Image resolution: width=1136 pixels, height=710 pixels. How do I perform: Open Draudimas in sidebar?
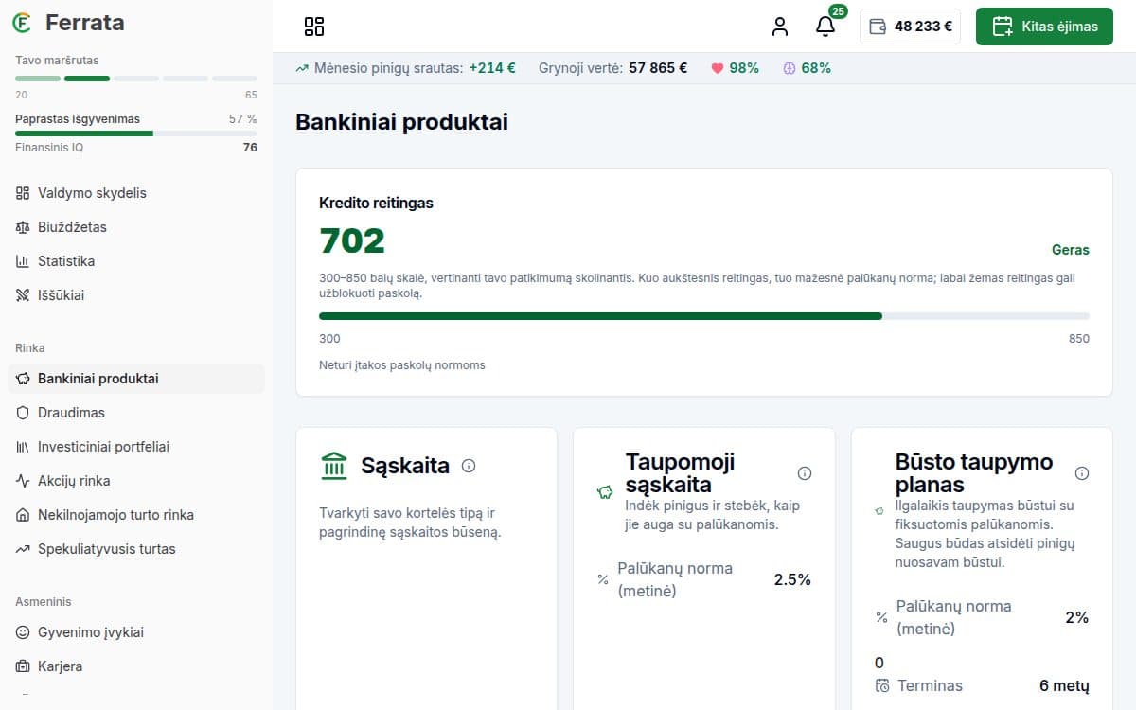coord(136,413)
